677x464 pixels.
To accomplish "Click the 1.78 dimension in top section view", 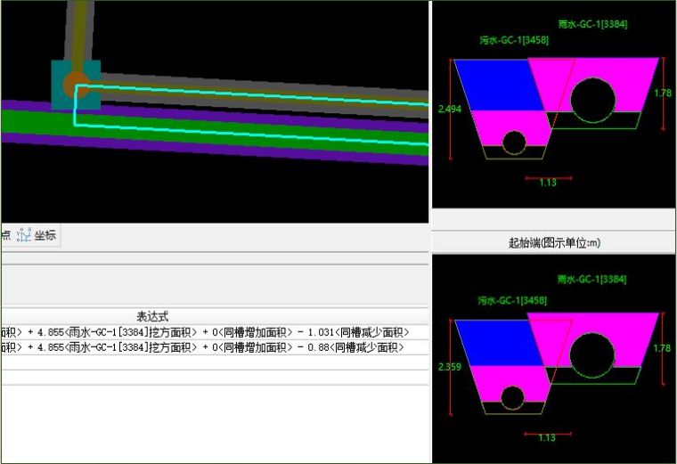I will [x=662, y=93].
